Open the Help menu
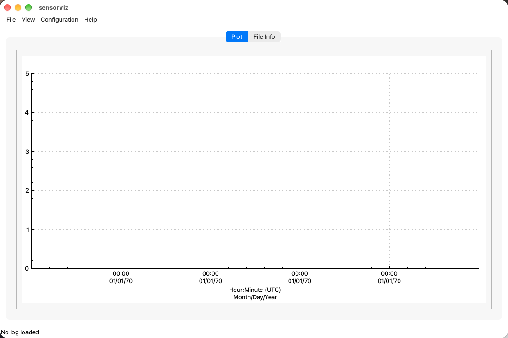Viewport: 508px width, 338px height. (x=91, y=20)
